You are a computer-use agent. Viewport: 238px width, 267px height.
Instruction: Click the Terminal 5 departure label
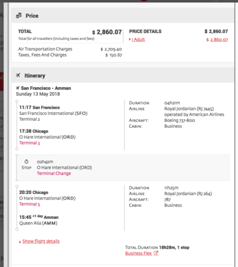[29, 204]
